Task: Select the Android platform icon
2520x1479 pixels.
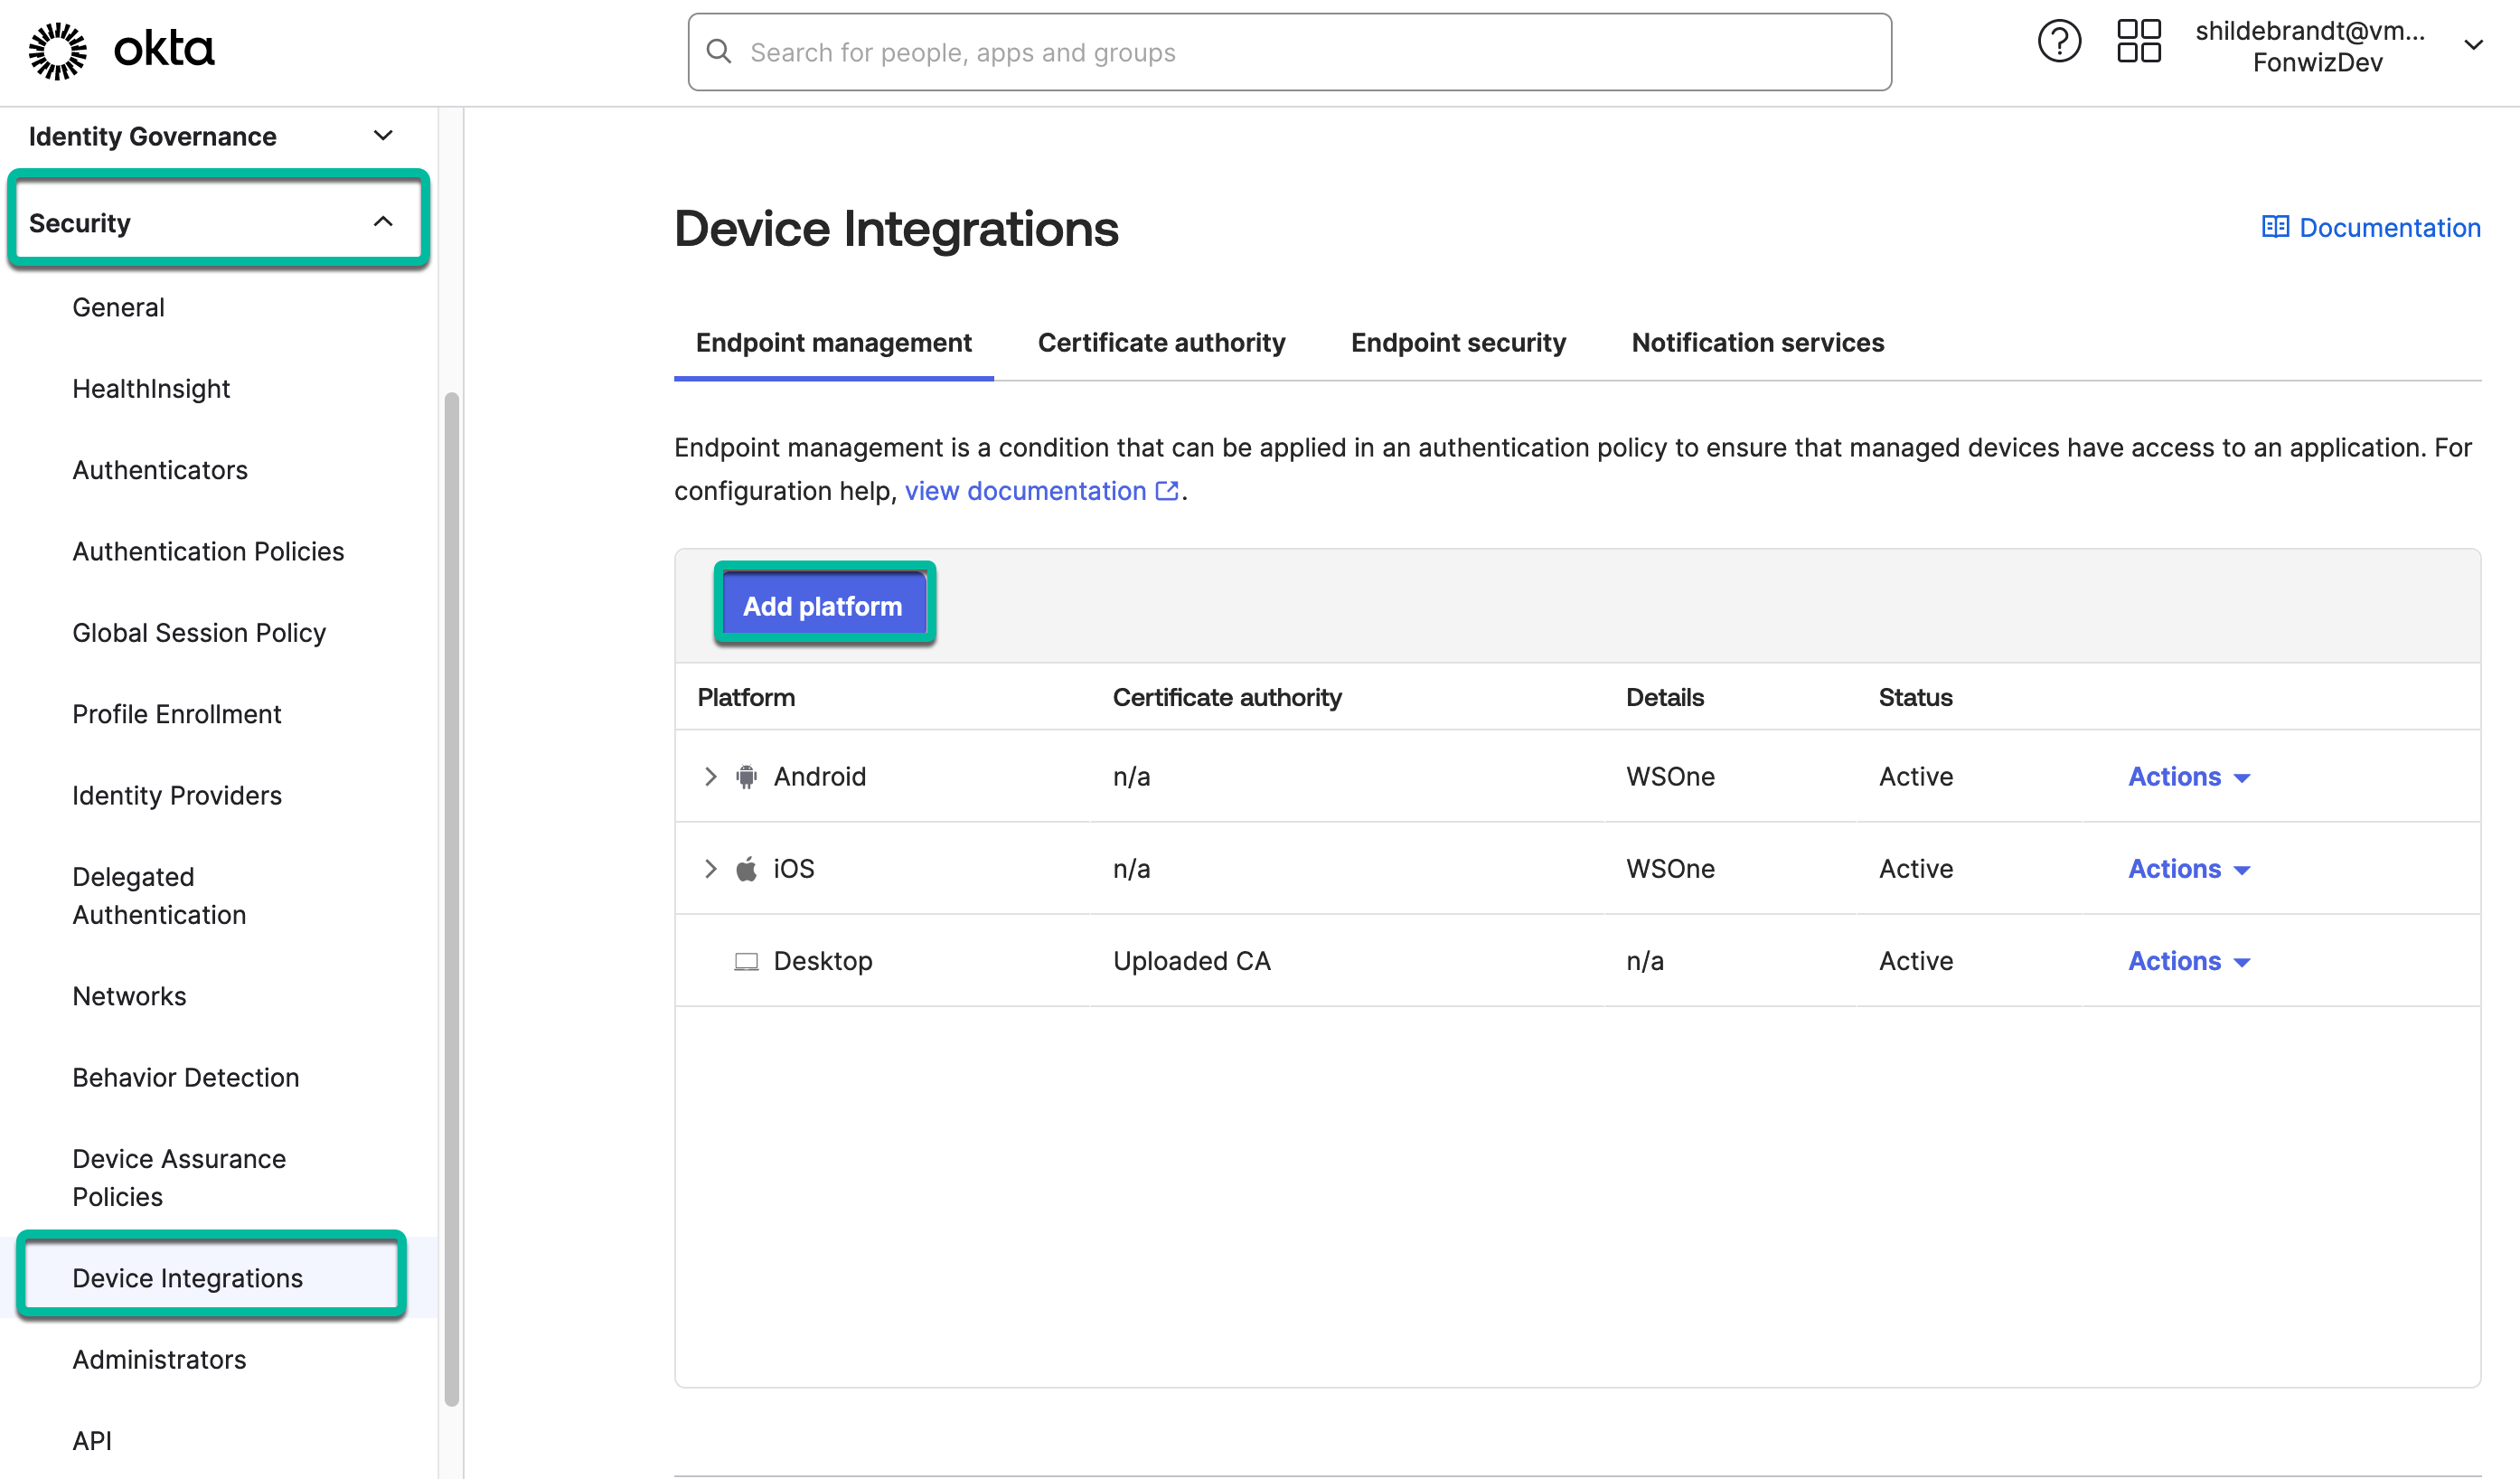Action: 746,776
